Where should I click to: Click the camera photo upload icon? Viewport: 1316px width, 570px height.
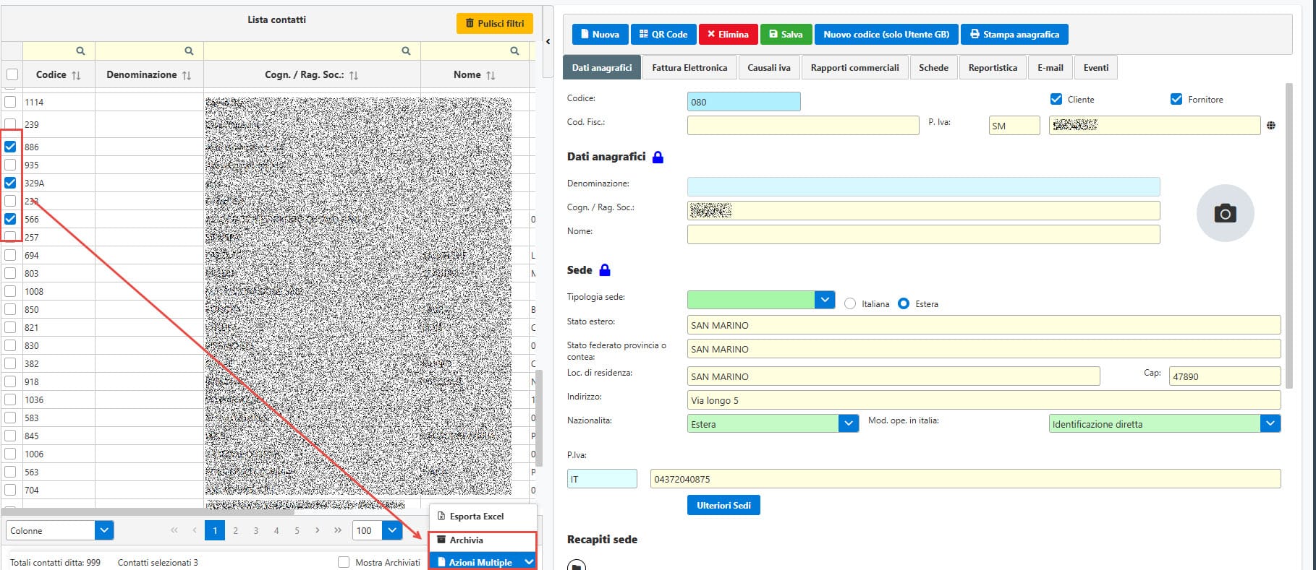(1224, 213)
